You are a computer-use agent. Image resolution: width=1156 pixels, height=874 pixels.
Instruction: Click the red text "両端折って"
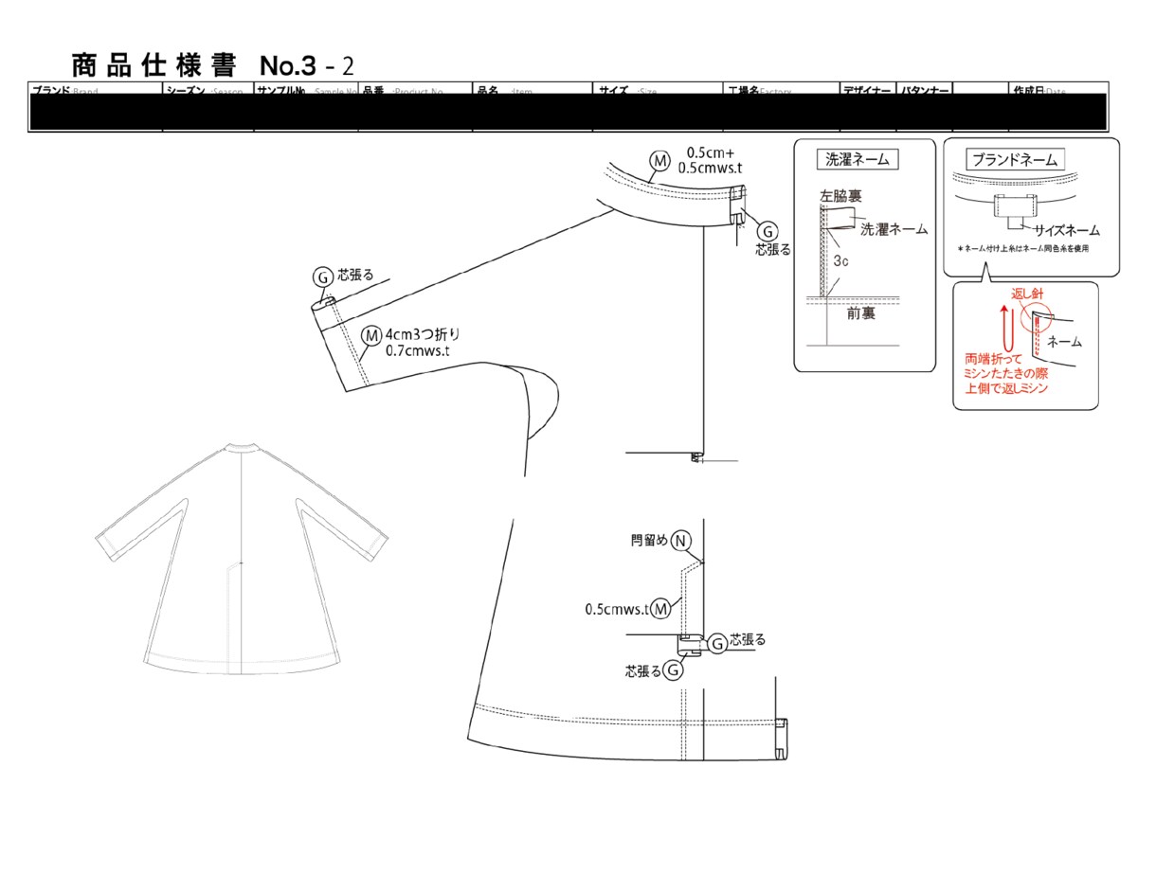click(992, 360)
